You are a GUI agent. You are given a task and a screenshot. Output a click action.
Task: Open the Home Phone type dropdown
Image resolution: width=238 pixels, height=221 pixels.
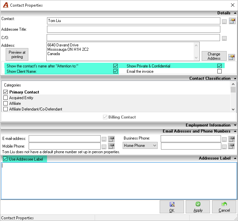[140, 146]
